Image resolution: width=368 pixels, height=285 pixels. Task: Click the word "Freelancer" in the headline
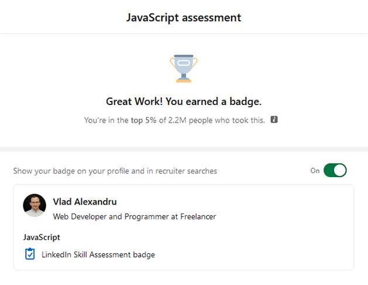[198, 216]
